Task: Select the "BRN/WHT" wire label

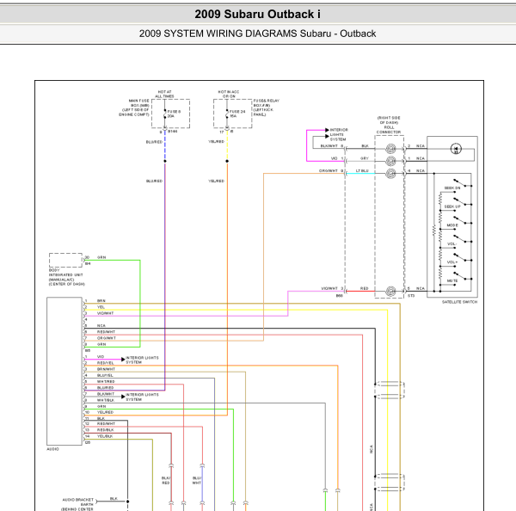Action: [106, 369]
